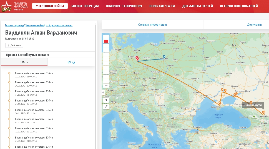Select the 22.09.1942 timeline marker
This screenshot has height=149, width=269.
(x=9, y=73)
